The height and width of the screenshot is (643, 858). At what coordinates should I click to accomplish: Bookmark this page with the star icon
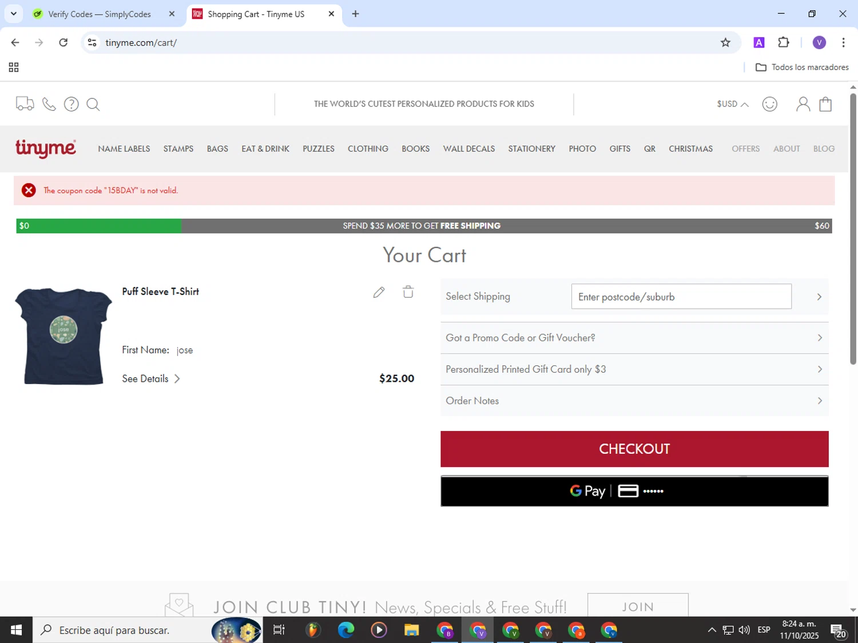click(x=725, y=43)
